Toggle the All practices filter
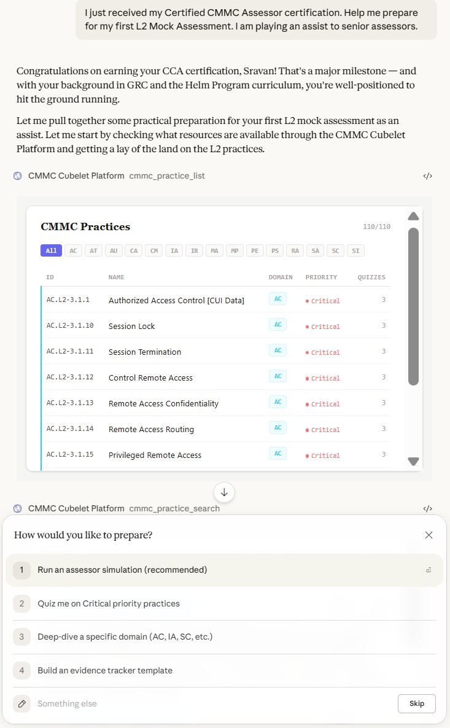 coord(51,250)
